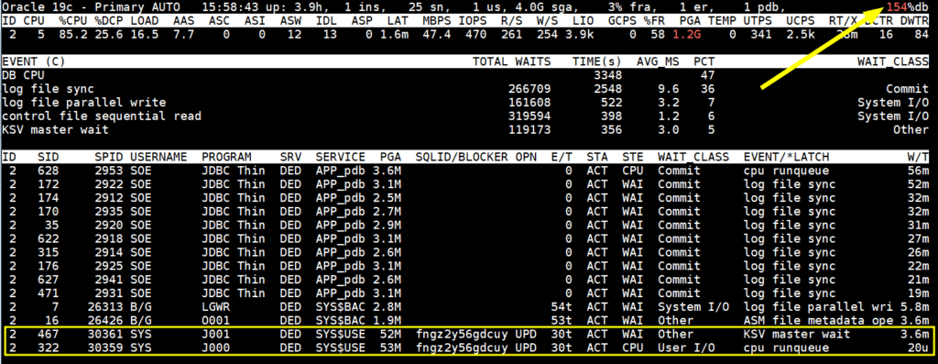
Task: Click the log file parallel write row
Action: tap(465, 103)
